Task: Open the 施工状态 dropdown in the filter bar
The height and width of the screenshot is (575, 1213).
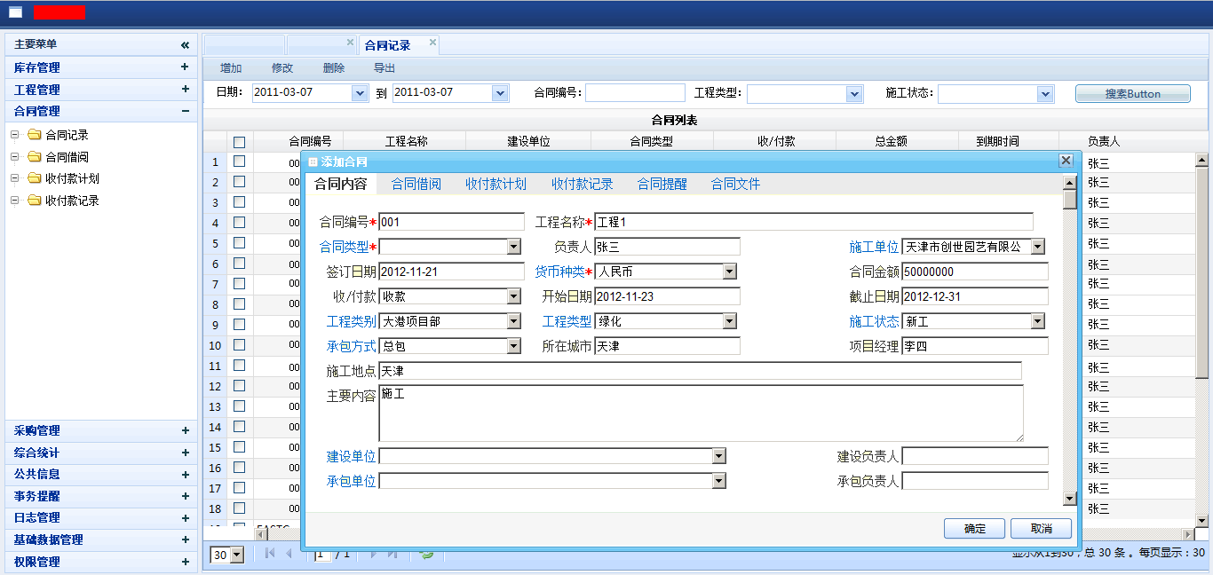Action: click(1044, 94)
